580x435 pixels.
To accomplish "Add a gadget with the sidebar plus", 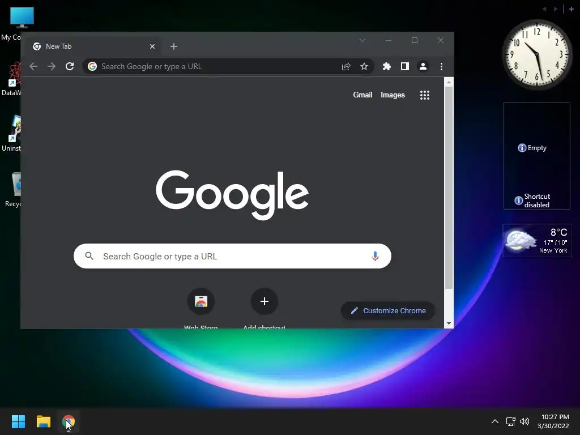I will 571,9.
